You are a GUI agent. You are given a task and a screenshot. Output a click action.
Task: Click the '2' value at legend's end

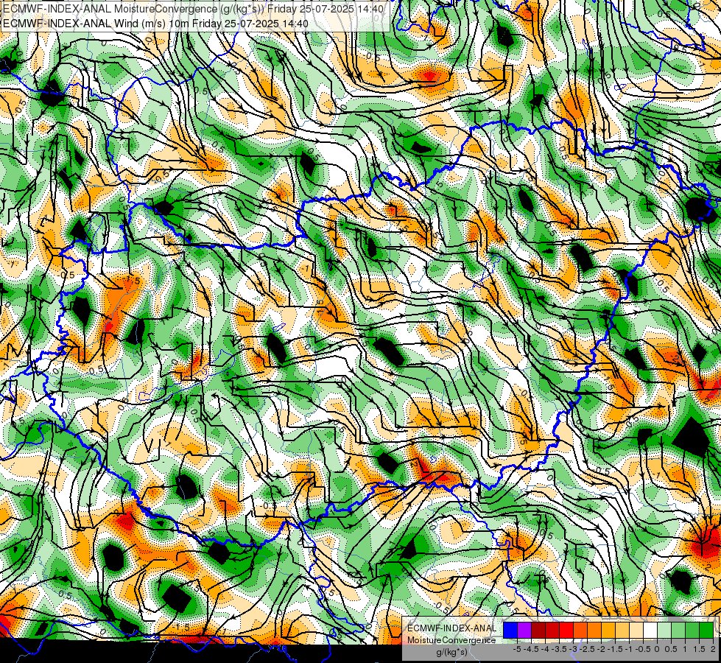pyautogui.click(x=713, y=649)
